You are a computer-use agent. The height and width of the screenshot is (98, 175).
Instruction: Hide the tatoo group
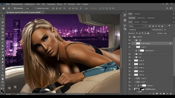(x=130, y=40)
